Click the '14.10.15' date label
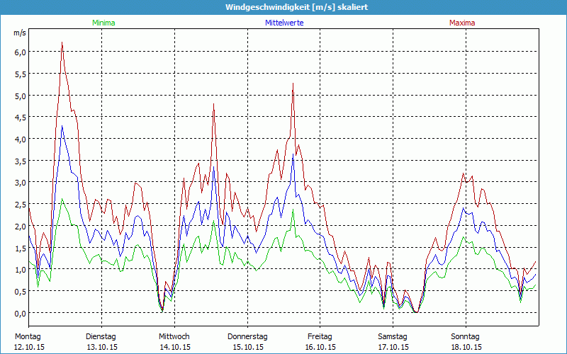The height and width of the screenshot is (354, 567). point(175,347)
